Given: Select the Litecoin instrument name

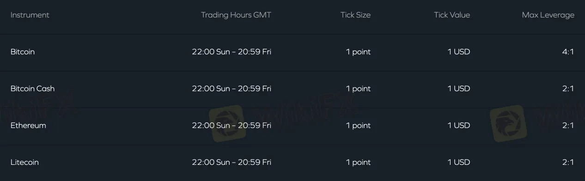Looking at the screenshot, I should pyautogui.click(x=24, y=163).
